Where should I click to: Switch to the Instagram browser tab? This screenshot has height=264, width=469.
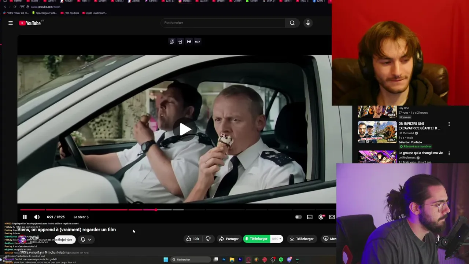point(185,1)
